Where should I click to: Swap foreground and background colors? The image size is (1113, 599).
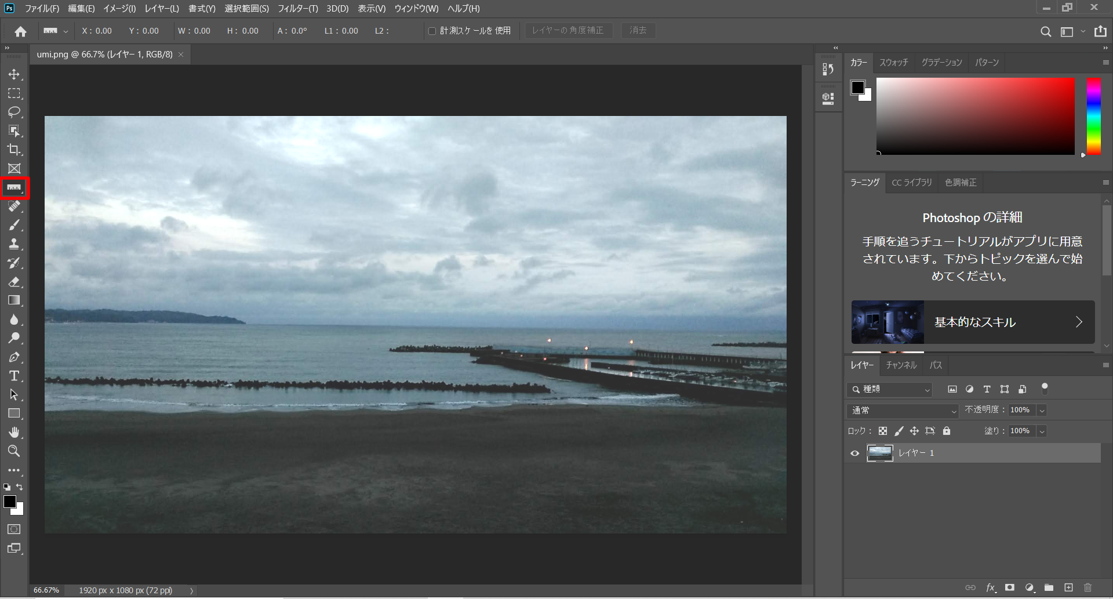tap(20, 487)
